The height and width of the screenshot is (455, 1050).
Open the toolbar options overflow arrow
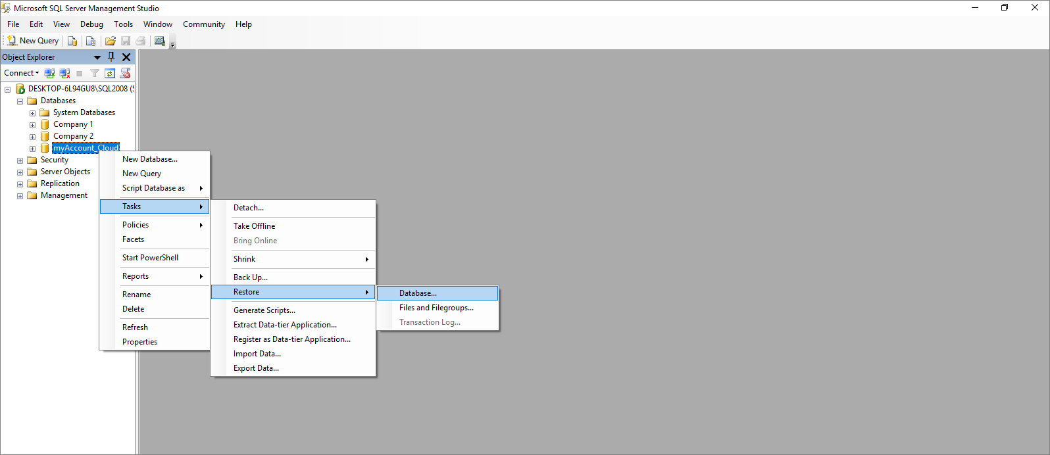click(x=173, y=44)
